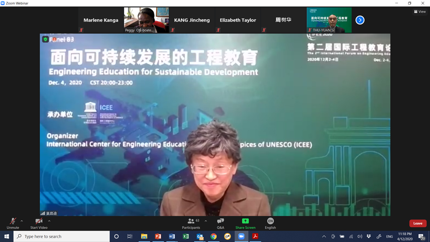Screen dimensions: 430x242
Task: Open video options arrow beside Start Video
Action: pos(49,221)
